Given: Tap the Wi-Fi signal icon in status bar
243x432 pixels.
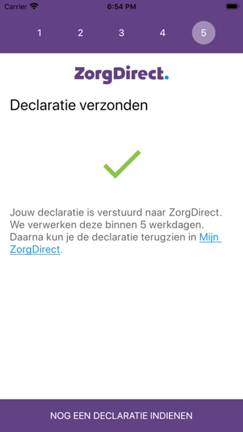Looking at the screenshot, I should click(34, 6).
